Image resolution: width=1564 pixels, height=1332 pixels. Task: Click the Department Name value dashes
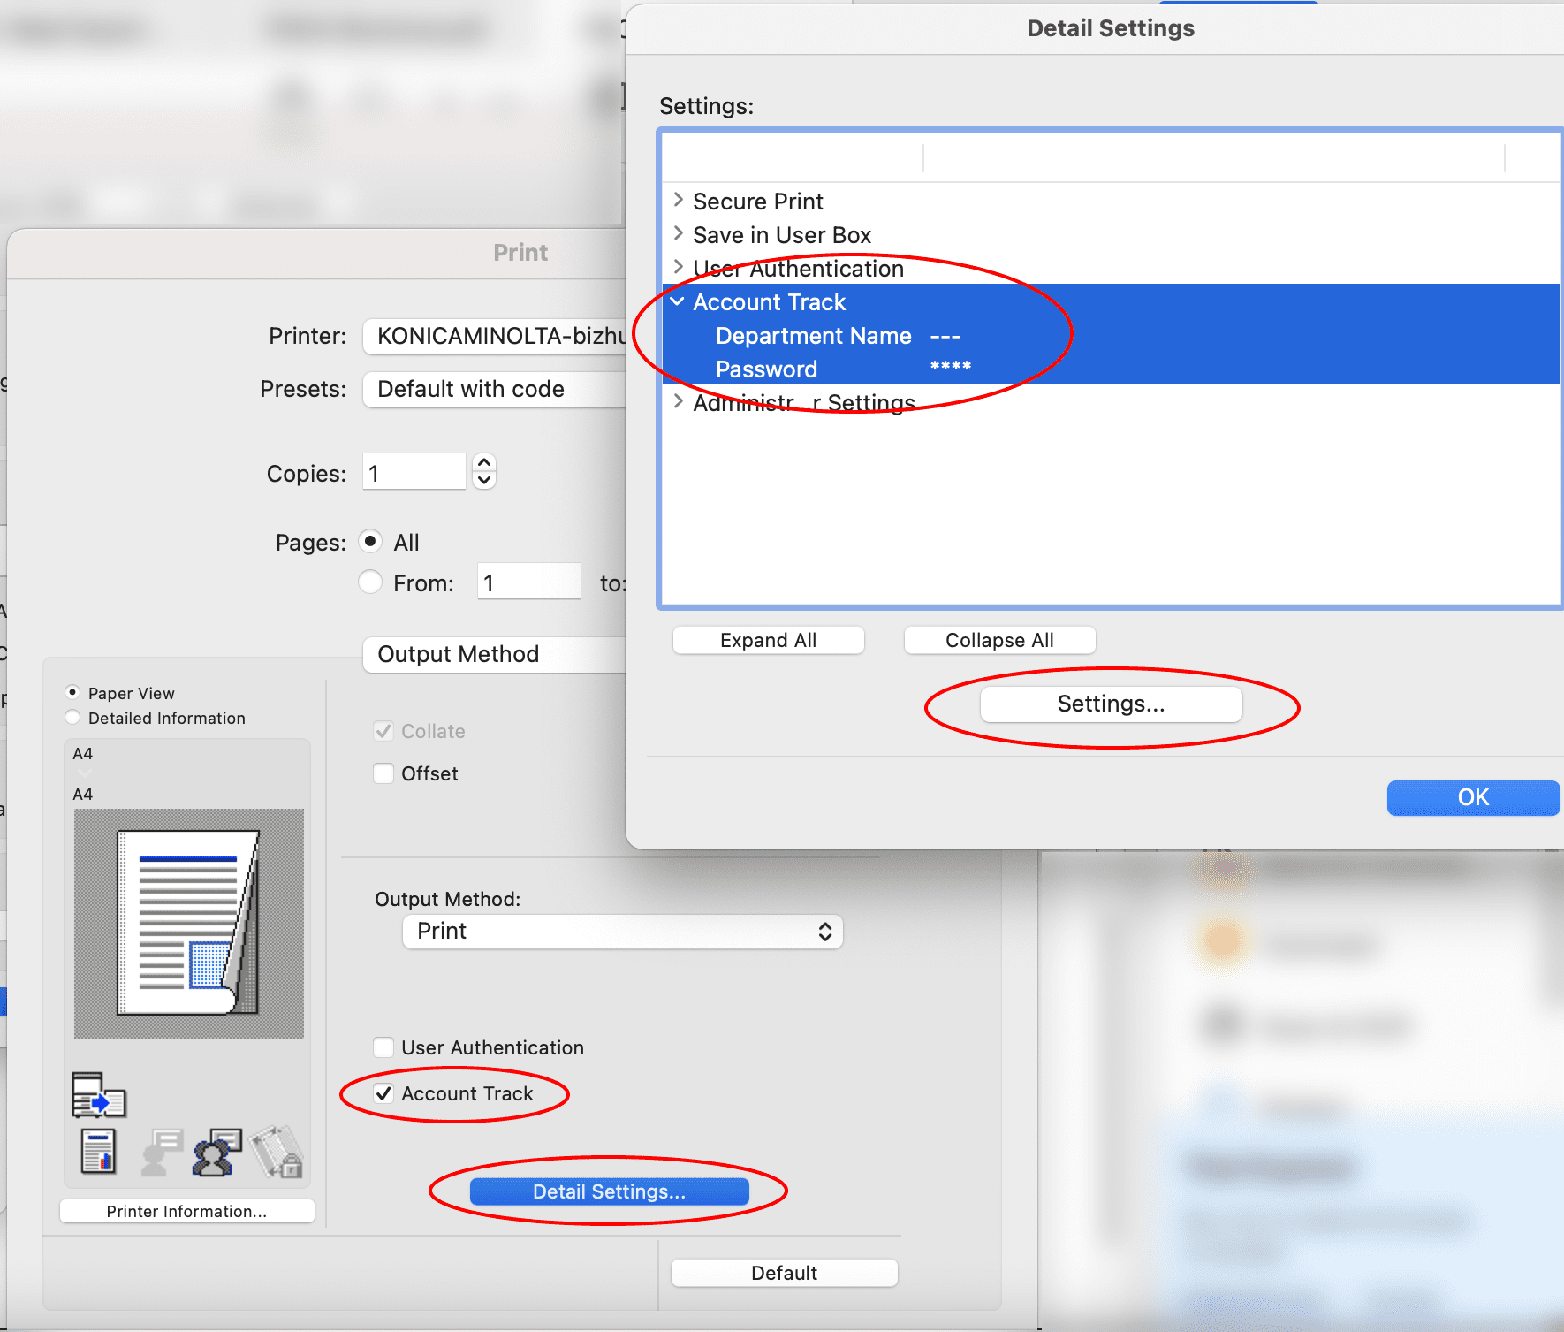click(x=945, y=337)
